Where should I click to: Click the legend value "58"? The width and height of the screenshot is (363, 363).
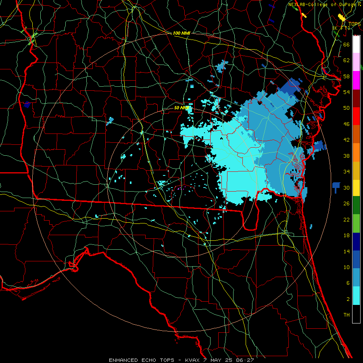click(x=346, y=76)
